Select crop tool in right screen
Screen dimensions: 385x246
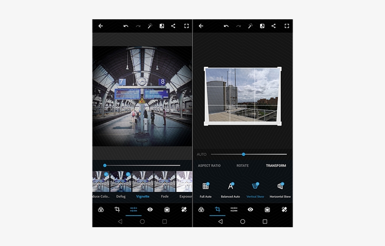click(217, 209)
